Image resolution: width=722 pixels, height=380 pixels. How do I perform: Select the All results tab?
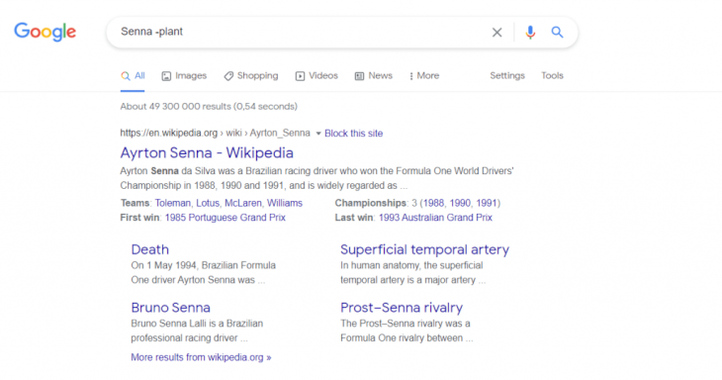click(x=133, y=76)
